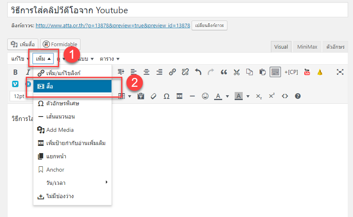Cut selection with scissors icon

[x=237, y=72]
